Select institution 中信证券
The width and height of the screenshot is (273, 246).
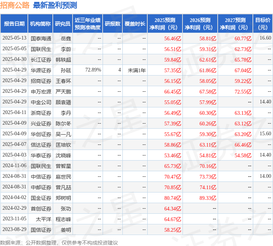41,176
